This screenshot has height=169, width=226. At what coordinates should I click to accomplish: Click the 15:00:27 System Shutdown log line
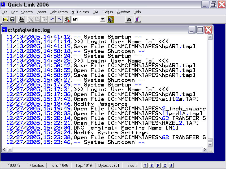click(75, 80)
